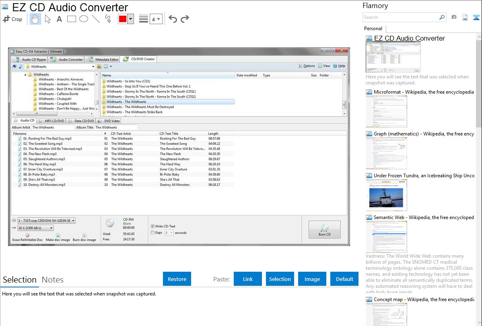Pick the ellipse shape tool

(x=84, y=19)
